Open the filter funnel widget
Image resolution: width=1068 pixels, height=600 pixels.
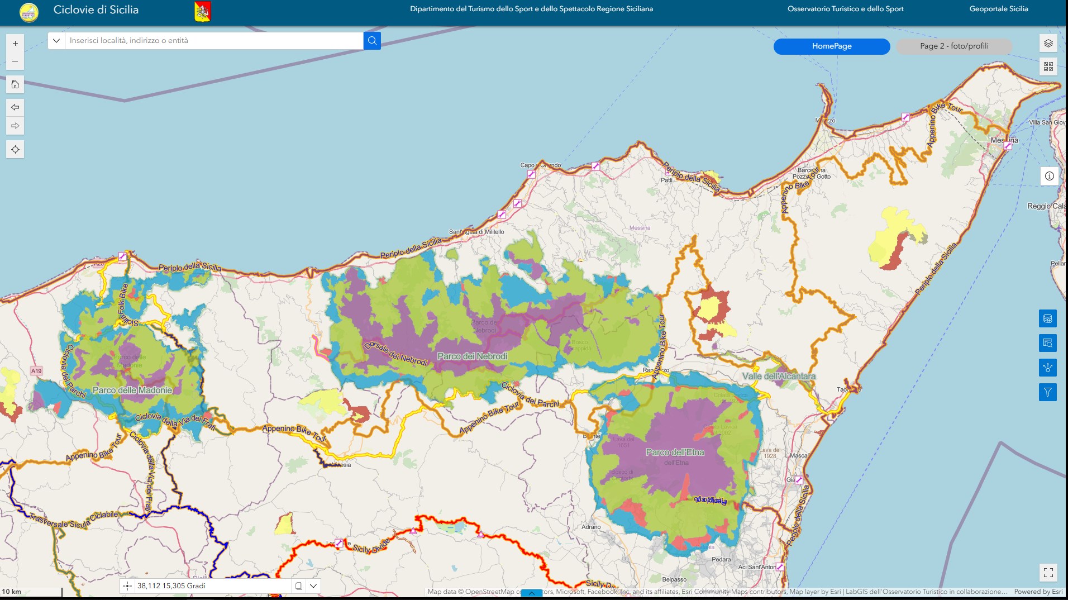[x=1048, y=392]
